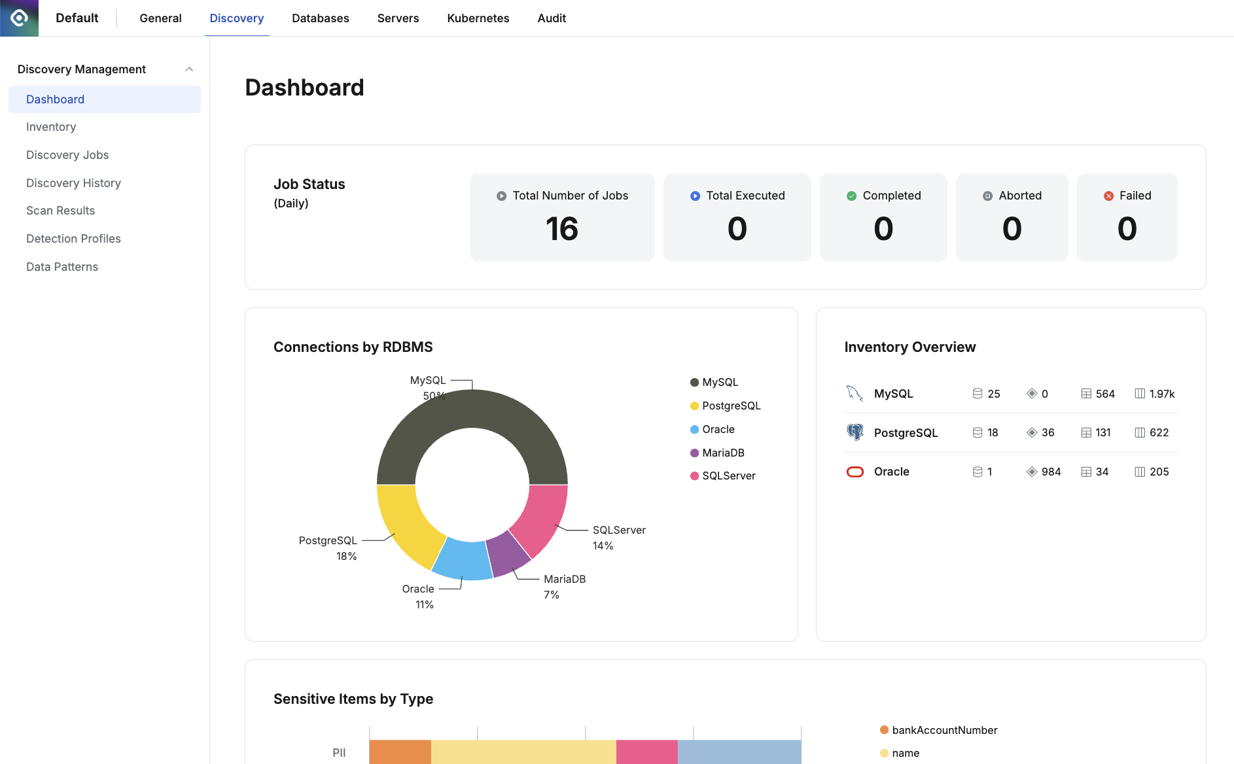Go to the Kubernetes tab

point(478,18)
